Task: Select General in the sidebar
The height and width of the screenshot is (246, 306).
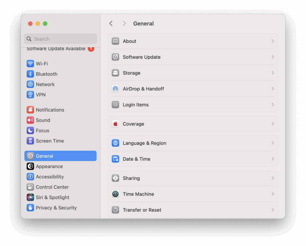Action: pyautogui.click(x=45, y=156)
